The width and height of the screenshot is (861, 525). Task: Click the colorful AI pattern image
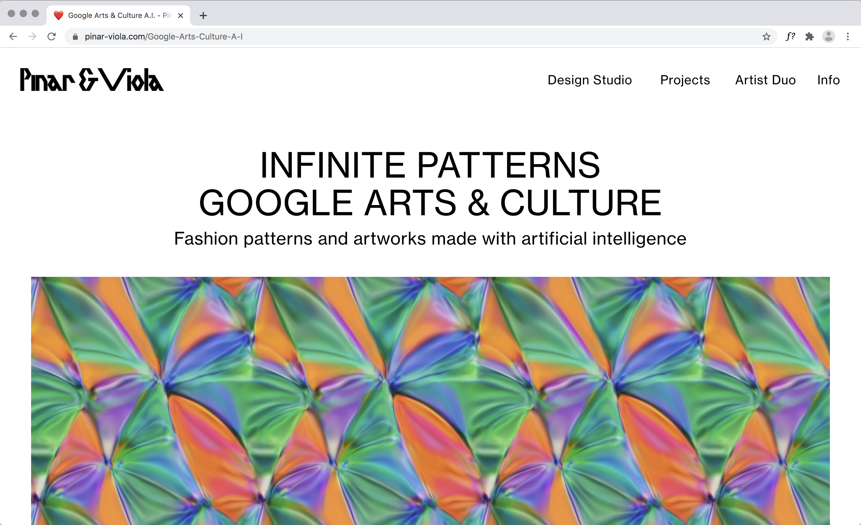point(430,401)
